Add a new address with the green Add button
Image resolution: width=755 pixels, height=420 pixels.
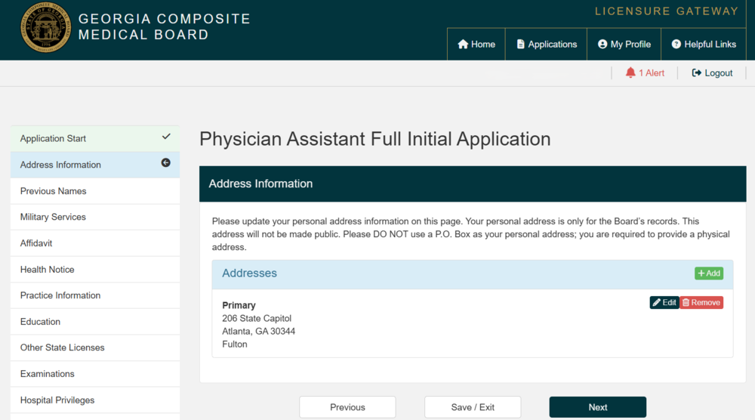click(708, 273)
